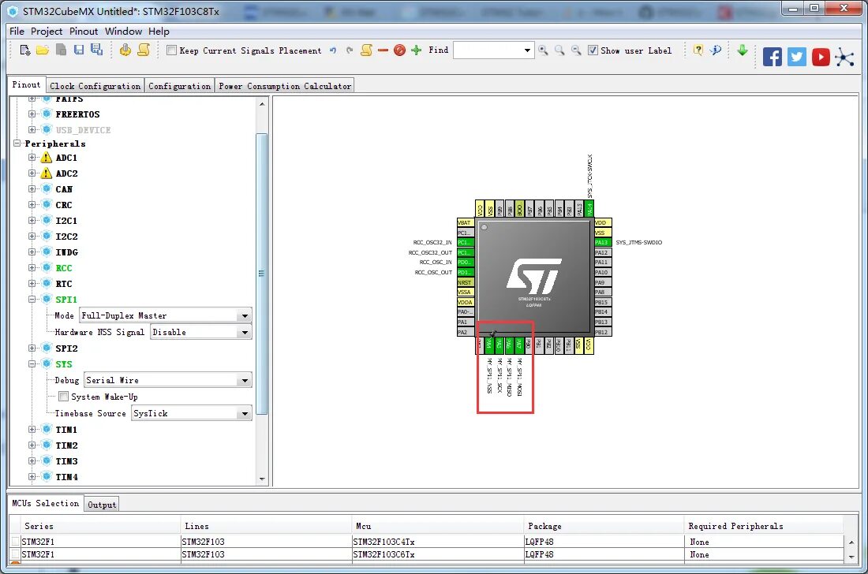Click the Save Project floppy icon
868x574 pixels.
(79, 50)
